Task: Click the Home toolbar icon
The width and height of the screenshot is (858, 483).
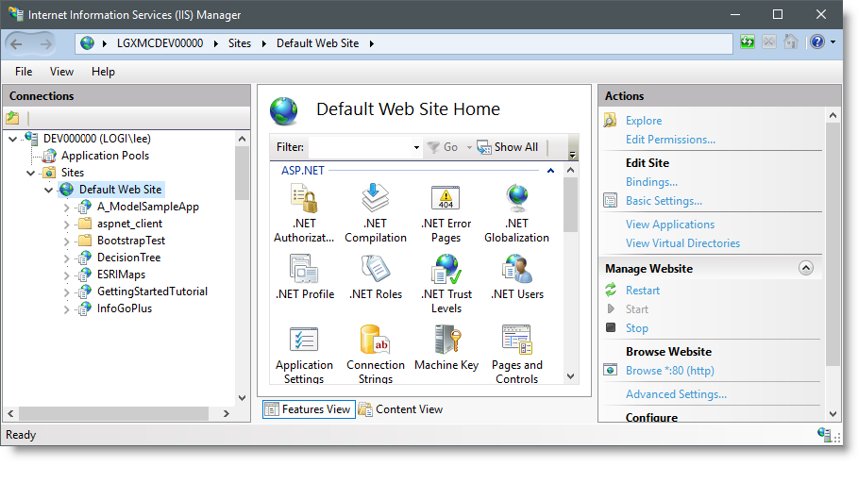Action: [791, 42]
